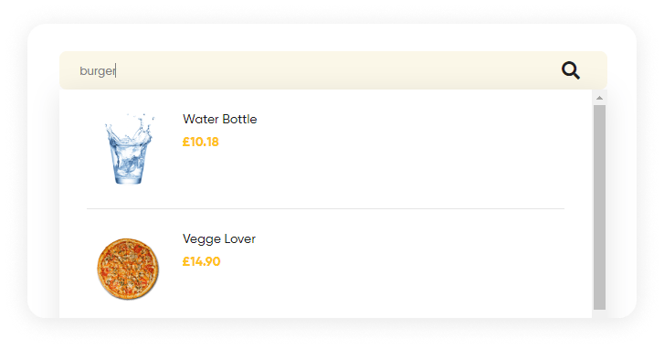Click the pizza image for Vegge Lover
The width and height of the screenshot is (664, 349).
pyautogui.click(x=128, y=269)
